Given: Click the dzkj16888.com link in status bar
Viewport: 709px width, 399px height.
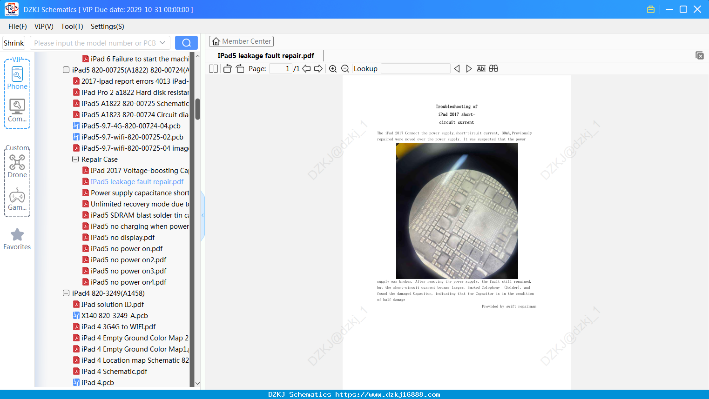Looking at the screenshot, I should 387,394.
